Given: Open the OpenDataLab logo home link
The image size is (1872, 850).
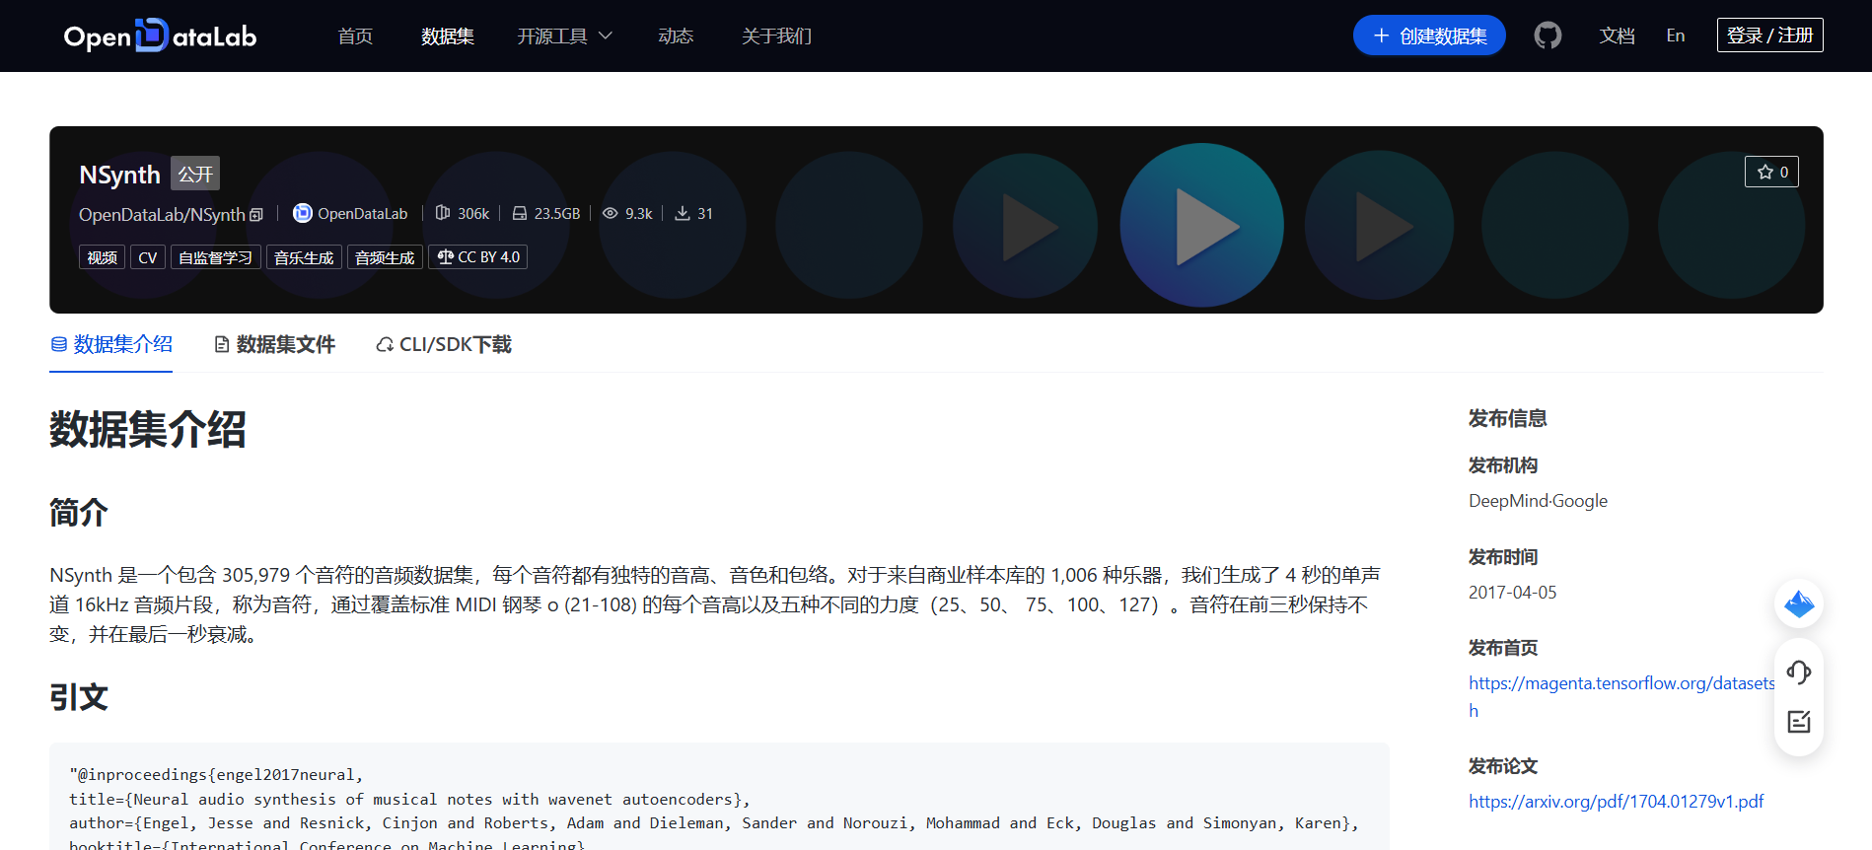Looking at the screenshot, I should coord(160,35).
